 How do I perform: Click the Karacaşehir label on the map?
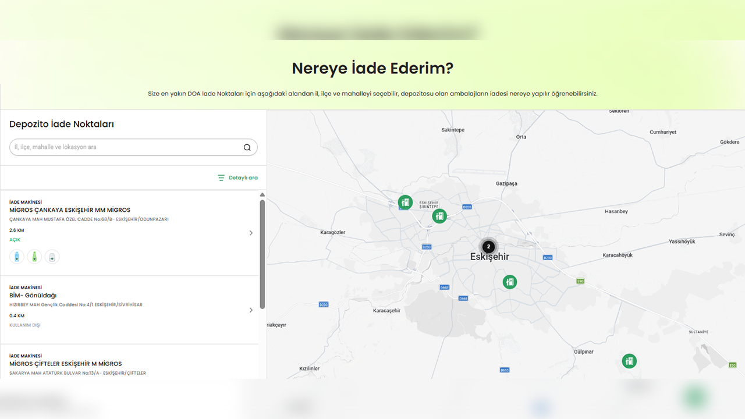387,311
